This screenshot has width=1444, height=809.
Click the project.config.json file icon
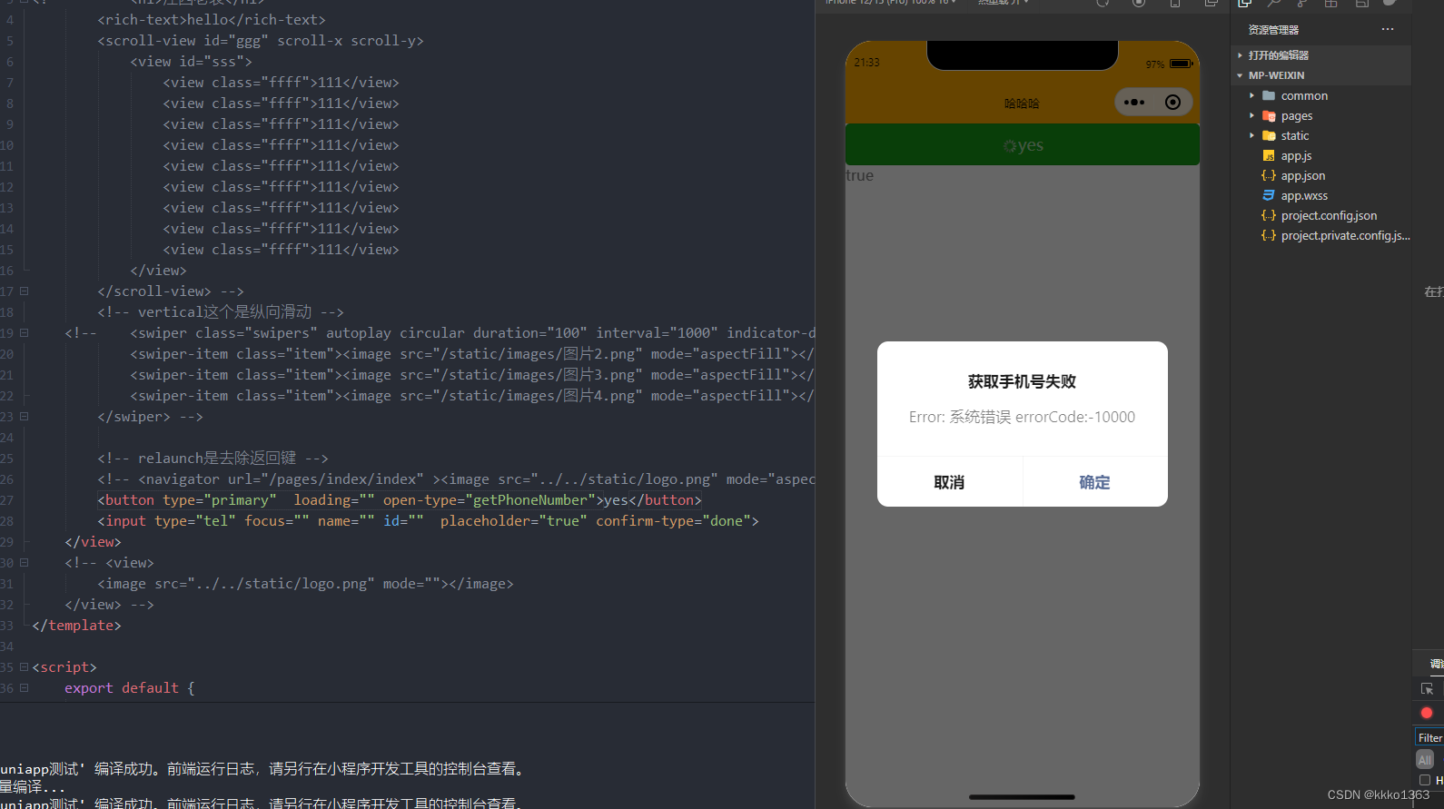[1269, 215]
